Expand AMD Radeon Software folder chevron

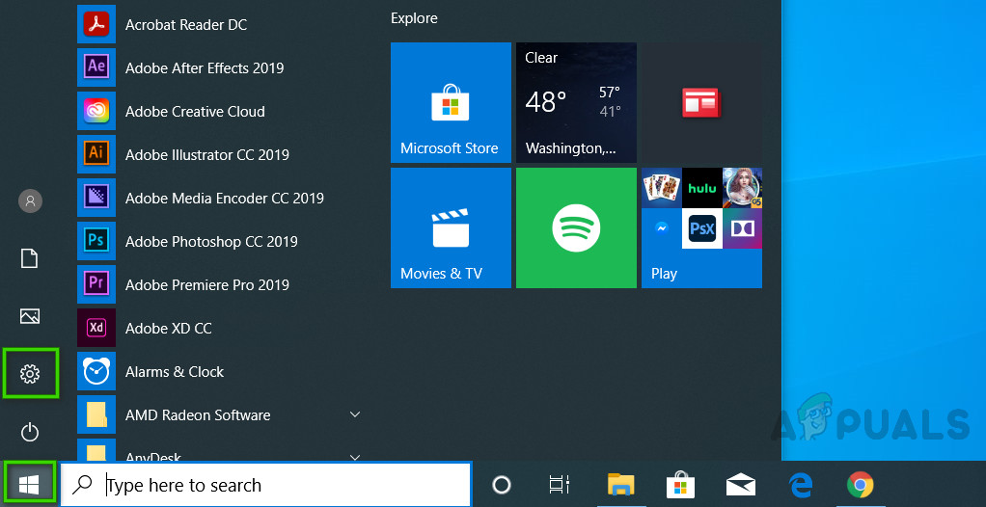[355, 414]
